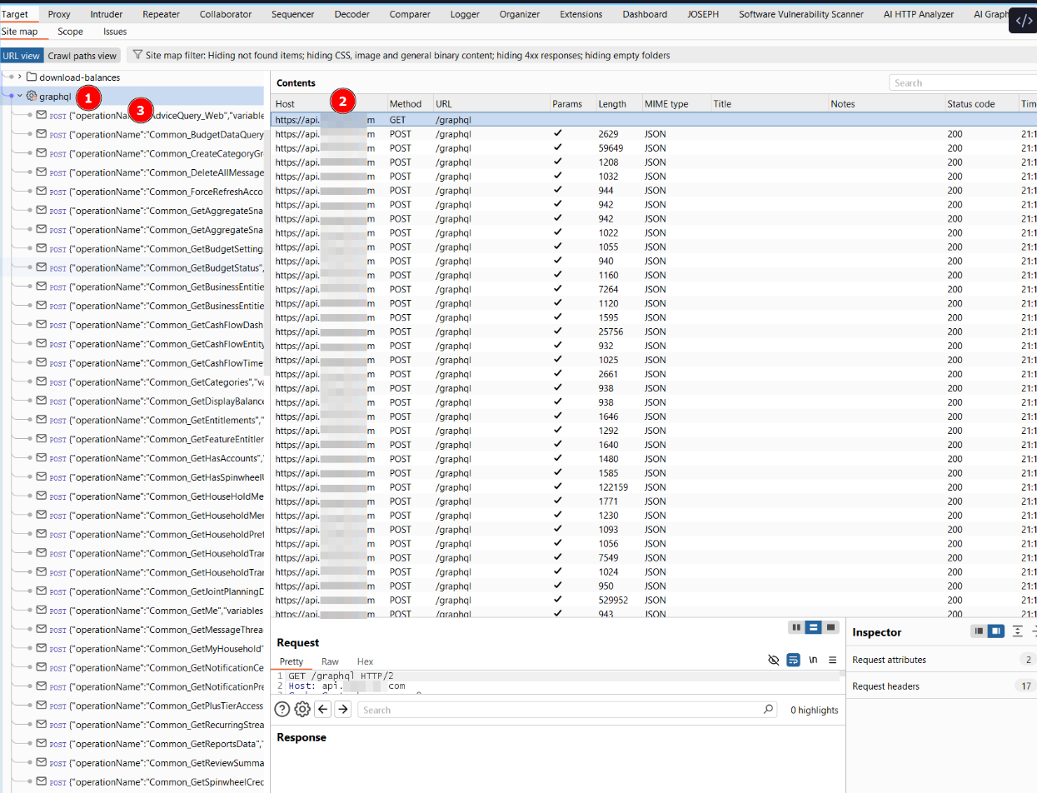
Task: Click the request editor help icon
Action: [282, 710]
